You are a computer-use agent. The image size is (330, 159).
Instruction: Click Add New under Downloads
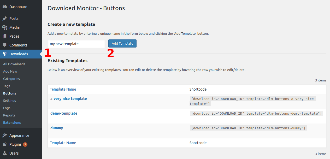tap(10, 71)
